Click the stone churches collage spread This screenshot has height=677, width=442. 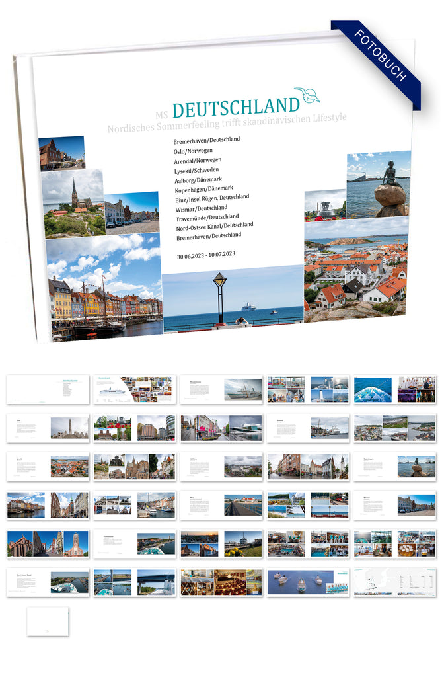pyautogui.click(x=135, y=466)
